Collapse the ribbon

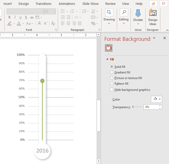tap(167, 30)
